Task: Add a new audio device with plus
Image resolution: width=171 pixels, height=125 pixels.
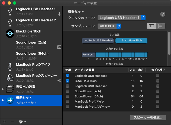Action: (x=5, y=122)
